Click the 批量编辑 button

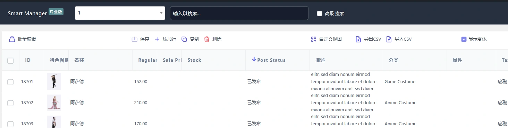pyautogui.click(x=23, y=39)
